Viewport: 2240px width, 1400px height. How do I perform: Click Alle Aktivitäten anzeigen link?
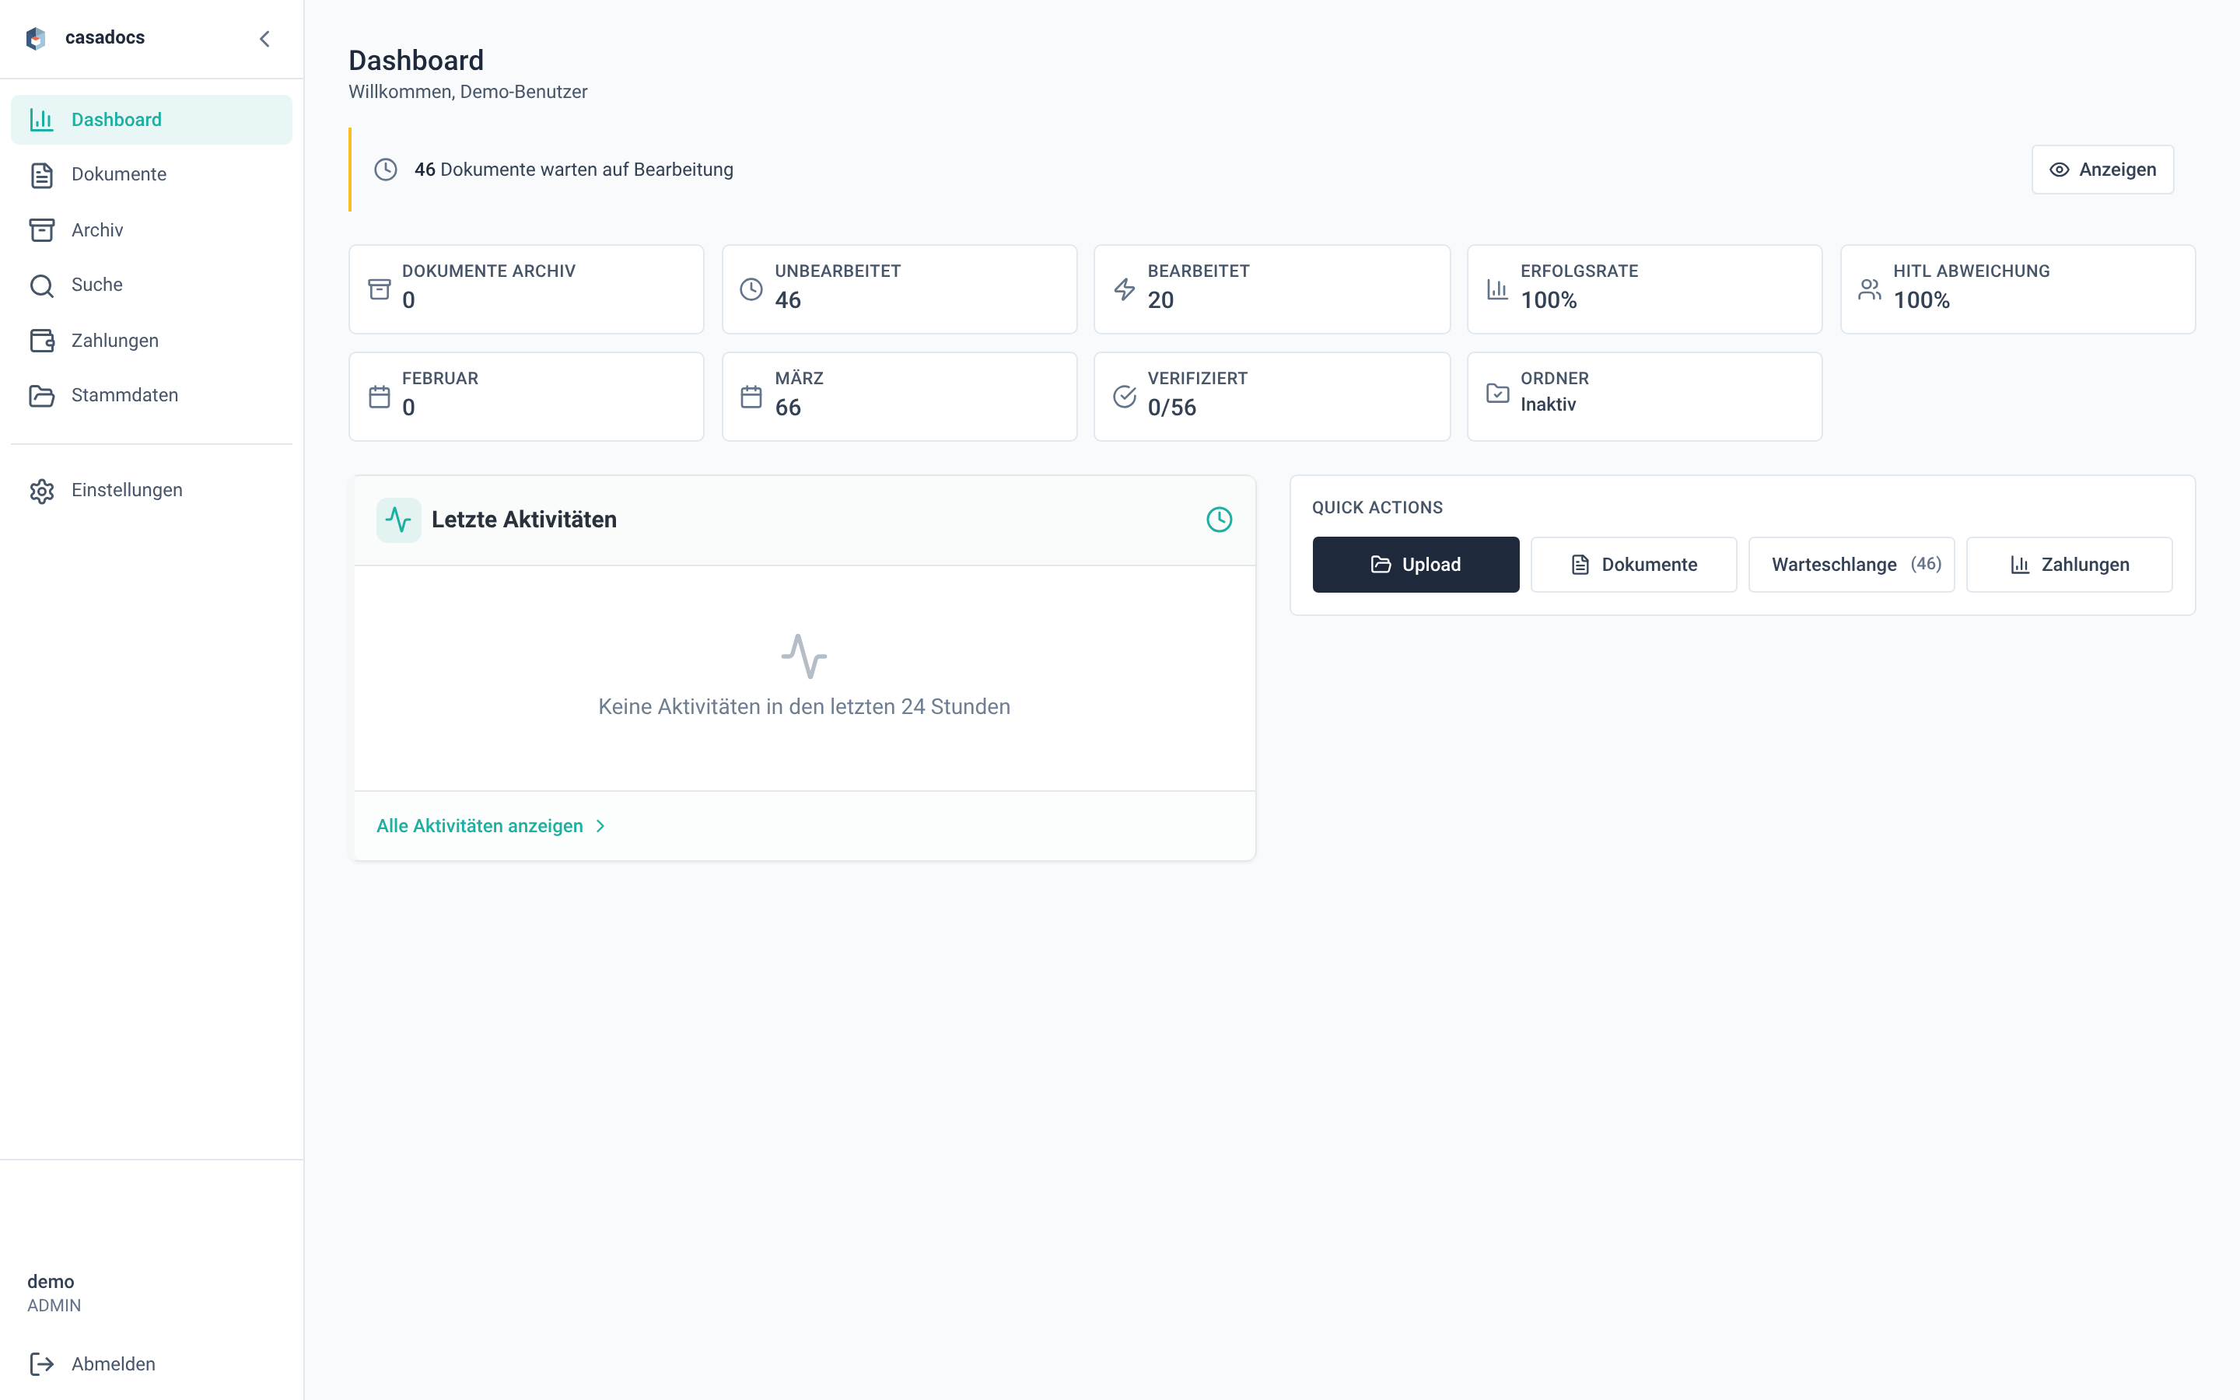[x=479, y=826]
